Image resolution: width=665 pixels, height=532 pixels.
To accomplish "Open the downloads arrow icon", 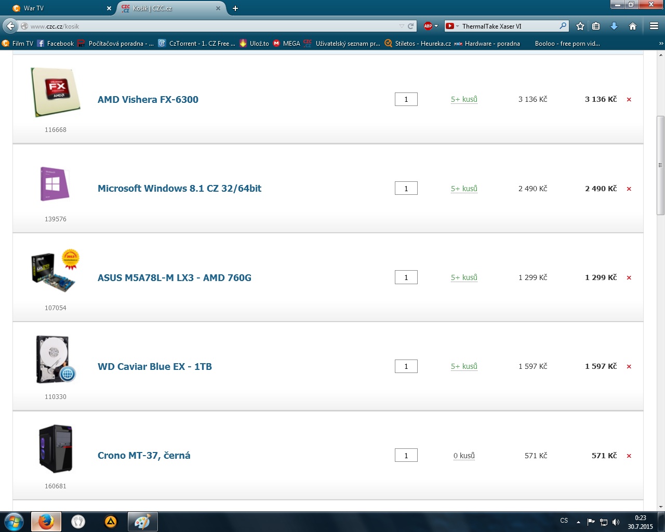I will [x=614, y=26].
